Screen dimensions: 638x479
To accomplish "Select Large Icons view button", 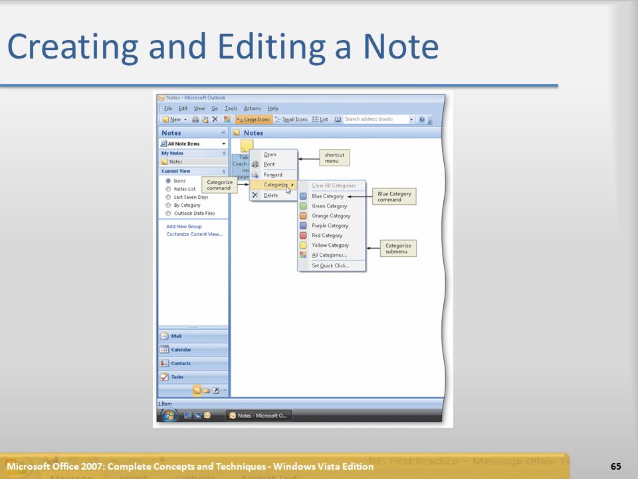I will point(253,119).
